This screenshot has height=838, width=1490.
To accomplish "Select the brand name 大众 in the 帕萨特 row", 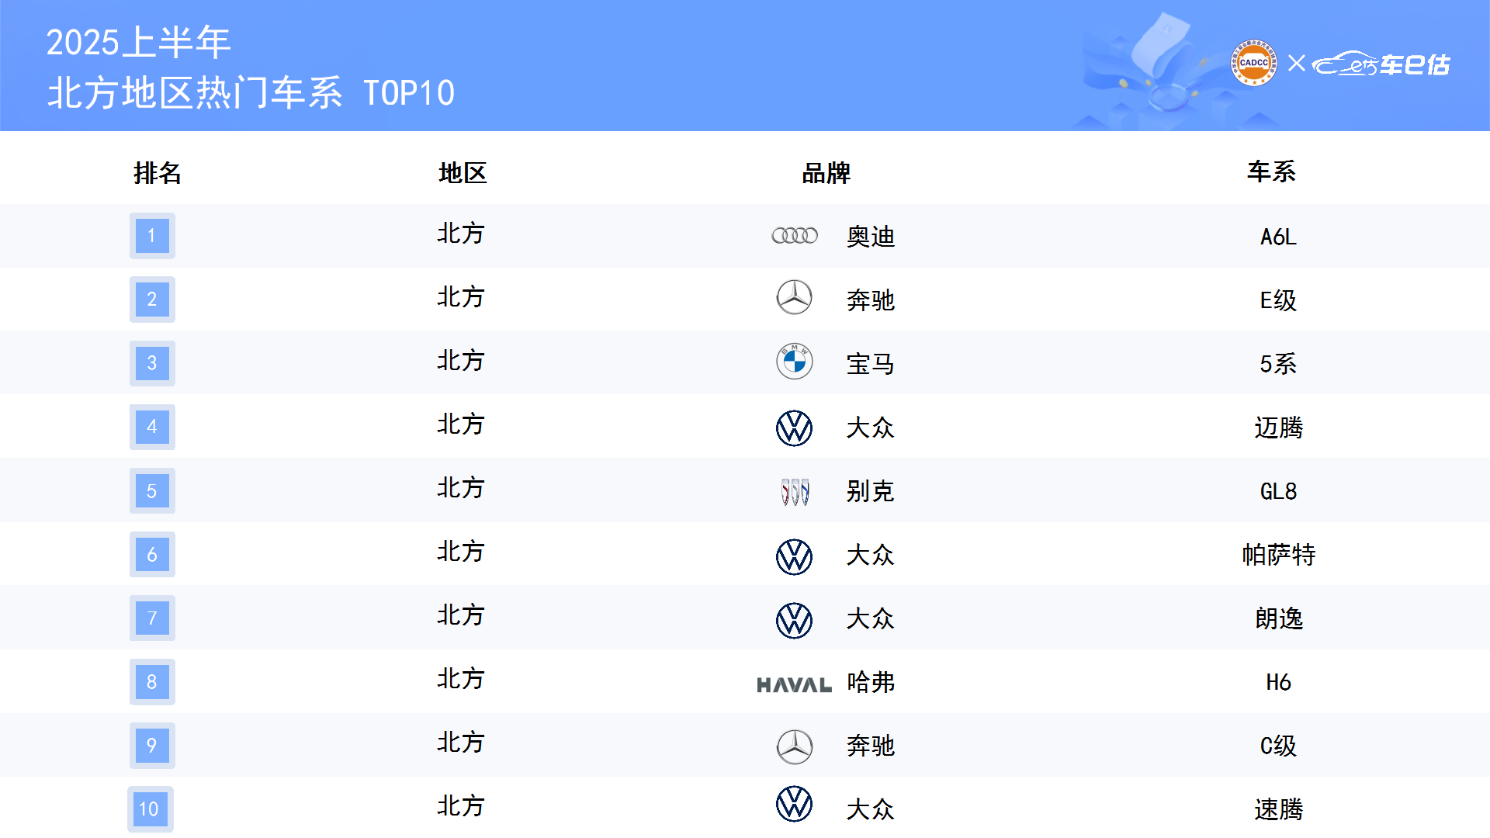I will pyautogui.click(x=871, y=555).
